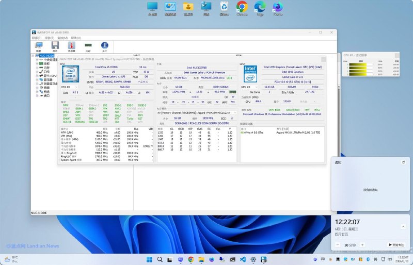Open notification settings icon in notification panel
The width and height of the screenshot is (413, 265).
click(403, 162)
